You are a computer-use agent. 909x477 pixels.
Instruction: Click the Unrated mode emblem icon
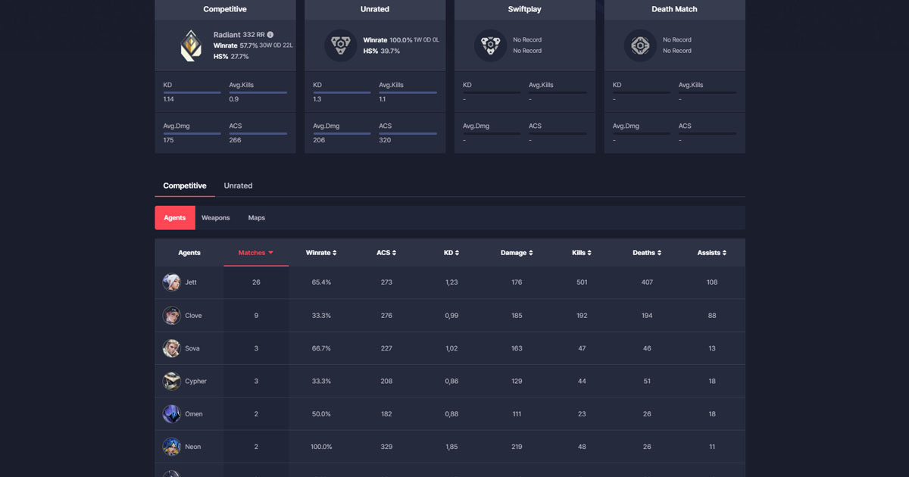(339, 45)
